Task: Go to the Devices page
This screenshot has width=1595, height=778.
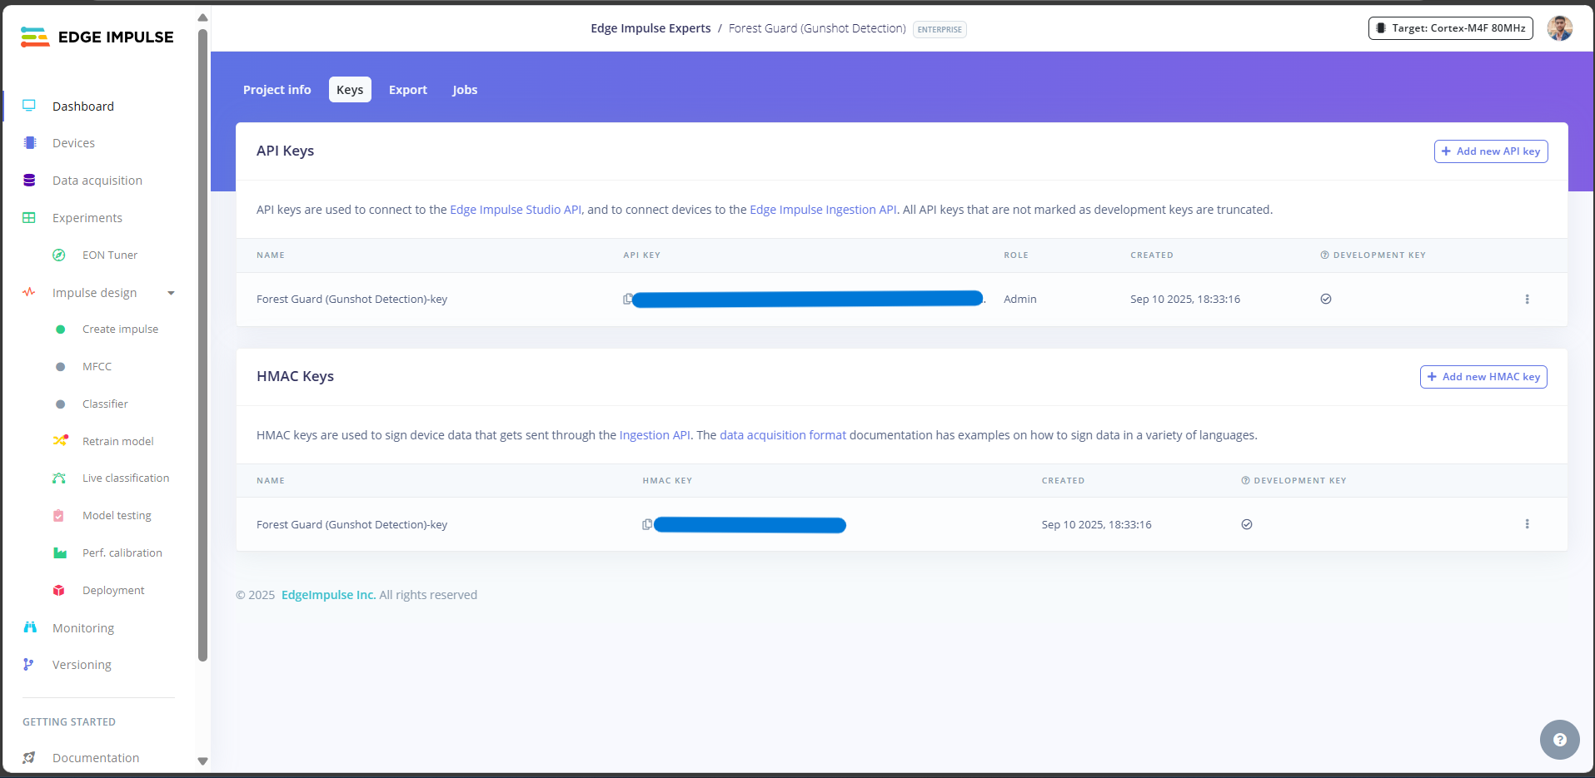Action: (x=73, y=143)
